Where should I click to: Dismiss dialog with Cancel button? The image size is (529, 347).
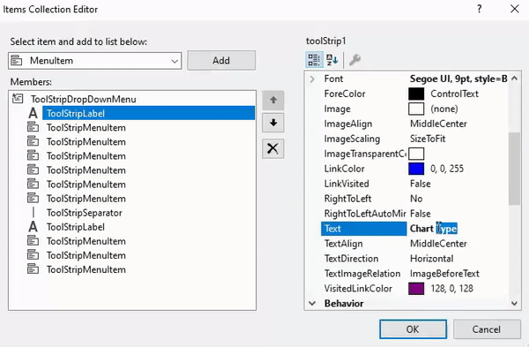pyautogui.click(x=487, y=329)
